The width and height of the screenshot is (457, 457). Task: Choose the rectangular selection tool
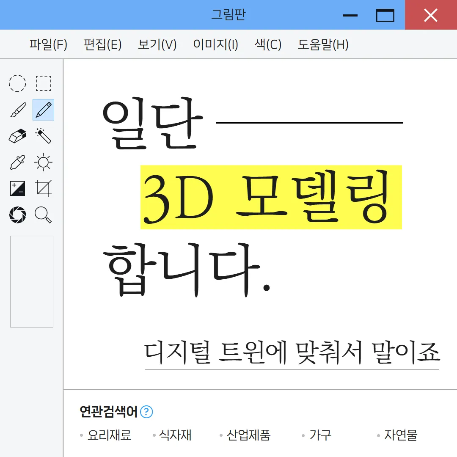point(43,83)
